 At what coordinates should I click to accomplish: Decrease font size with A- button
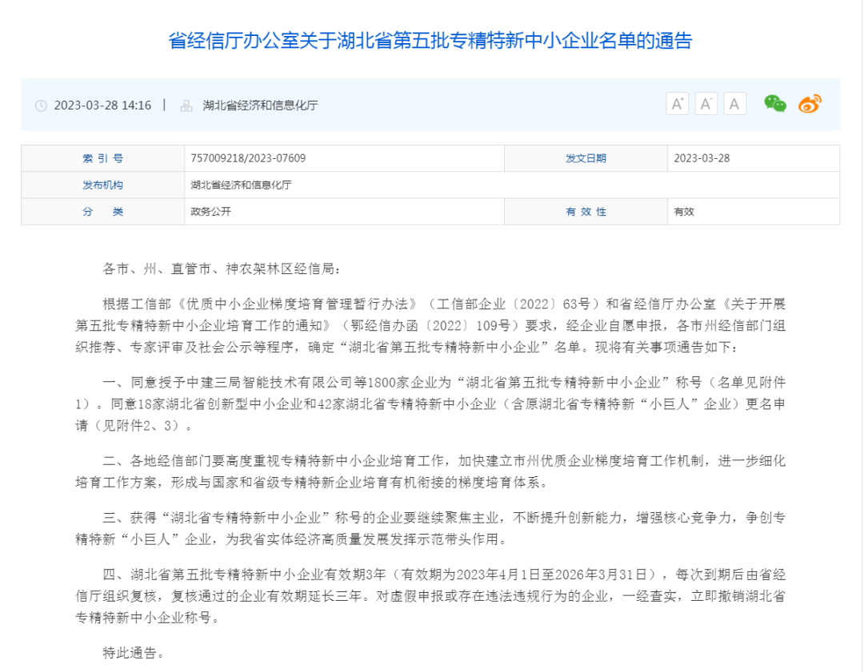pos(706,104)
